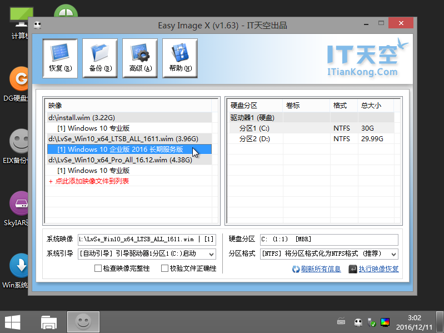Click the show desktop strip at taskbar end
444x333 pixels.
pyautogui.click(x=440, y=322)
